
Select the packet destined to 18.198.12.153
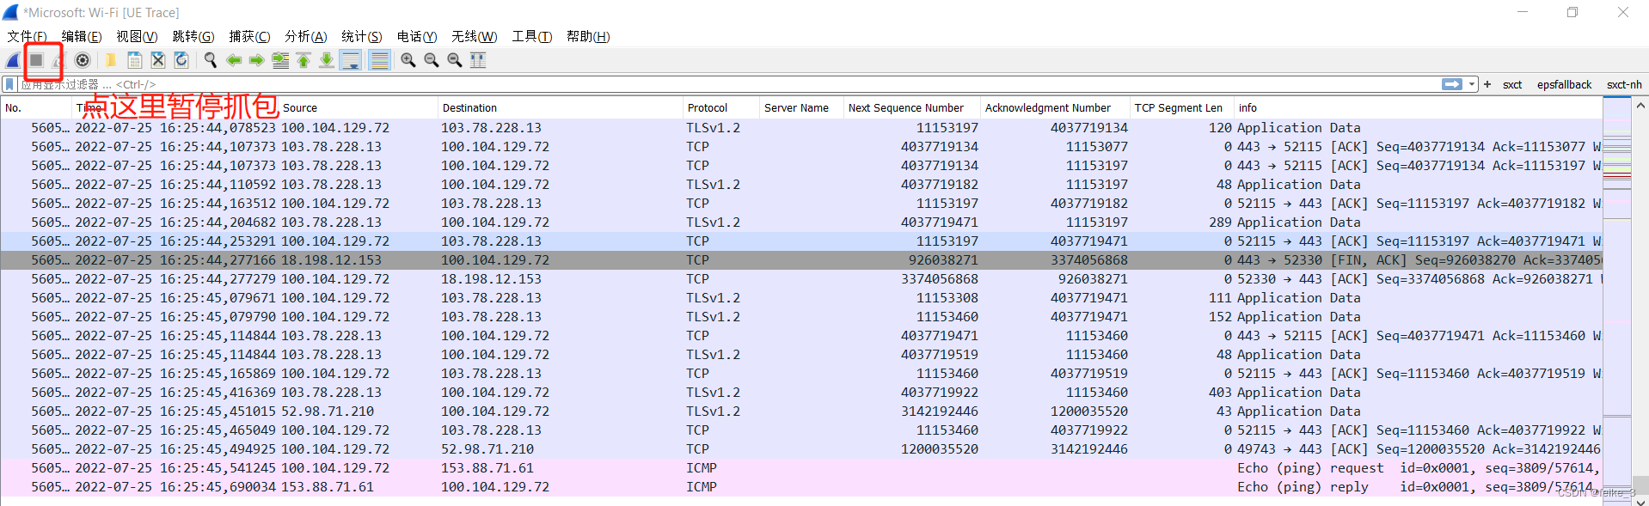pos(801,278)
